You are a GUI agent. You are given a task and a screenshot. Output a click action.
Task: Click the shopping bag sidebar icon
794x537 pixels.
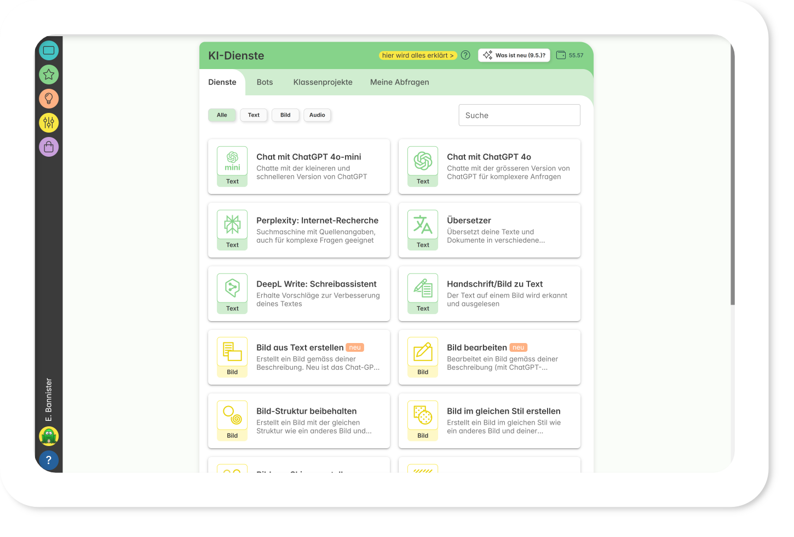coord(49,147)
